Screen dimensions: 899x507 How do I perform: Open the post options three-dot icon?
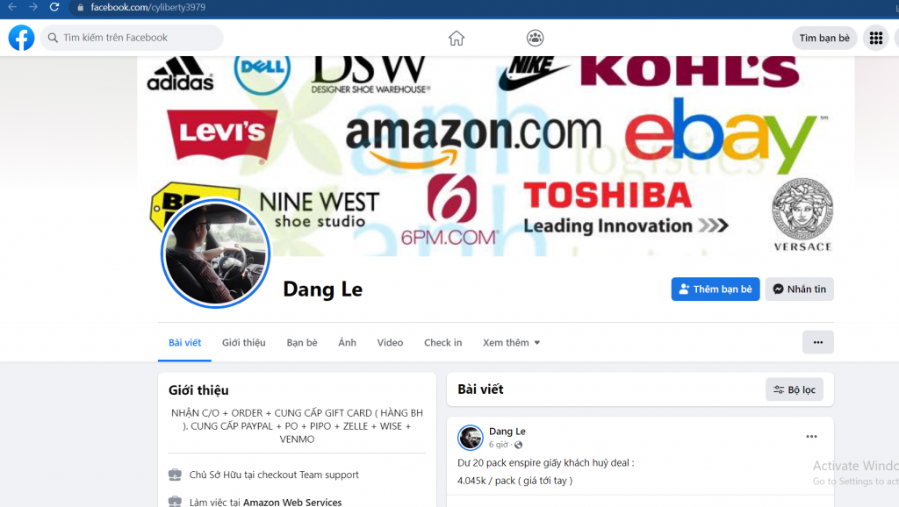(811, 437)
